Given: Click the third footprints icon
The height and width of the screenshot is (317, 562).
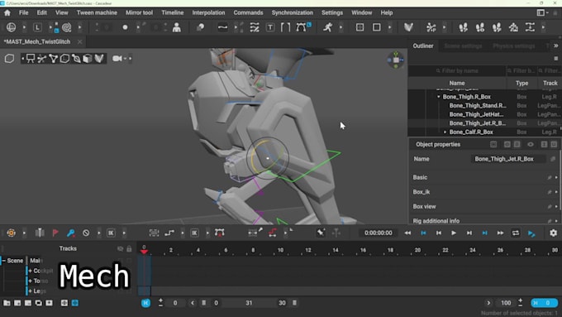Looking at the screenshot, I should pos(497,27).
